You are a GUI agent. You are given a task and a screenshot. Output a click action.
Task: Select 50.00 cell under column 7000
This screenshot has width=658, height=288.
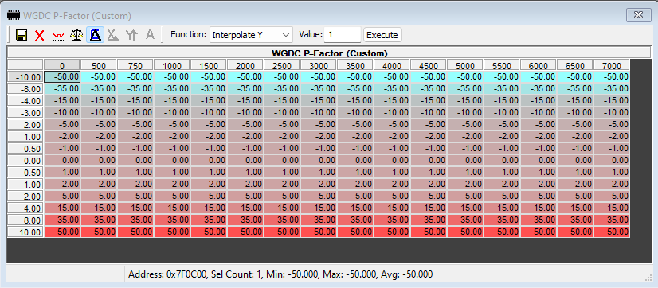click(612, 232)
